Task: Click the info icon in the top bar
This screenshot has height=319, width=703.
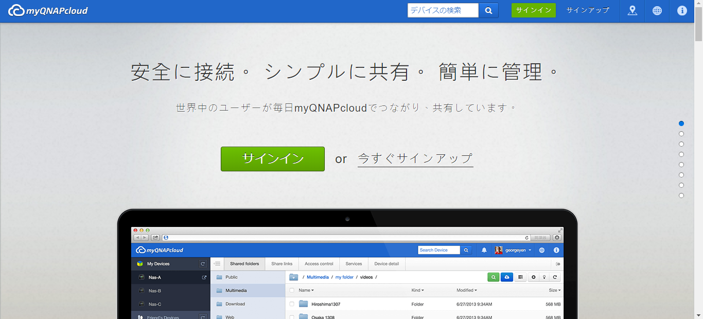Action: [682, 10]
